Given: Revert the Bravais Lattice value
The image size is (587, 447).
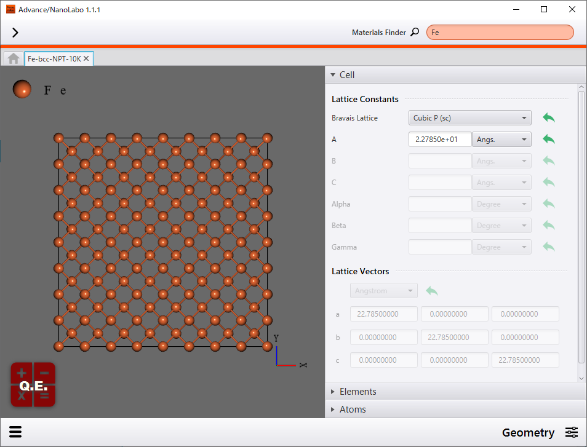Looking at the screenshot, I should pyautogui.click(x=549, y=118).
